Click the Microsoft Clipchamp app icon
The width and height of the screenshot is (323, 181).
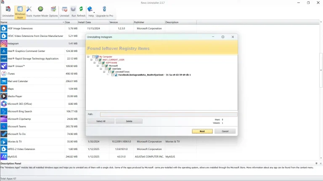pos(4,119)
